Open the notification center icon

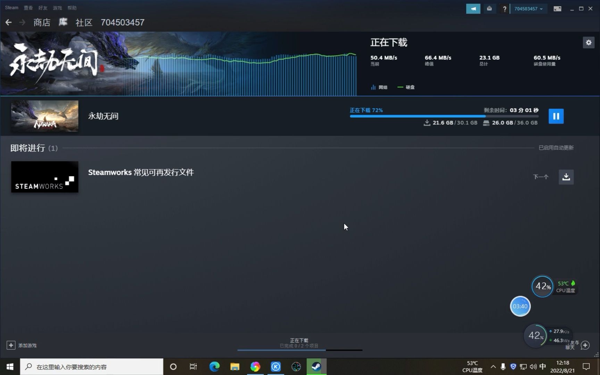pyautogui.click(x=586, y=367)
